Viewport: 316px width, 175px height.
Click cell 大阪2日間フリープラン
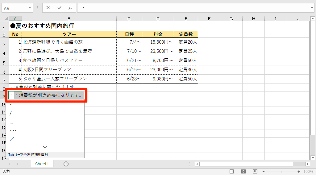pos(69,70)
